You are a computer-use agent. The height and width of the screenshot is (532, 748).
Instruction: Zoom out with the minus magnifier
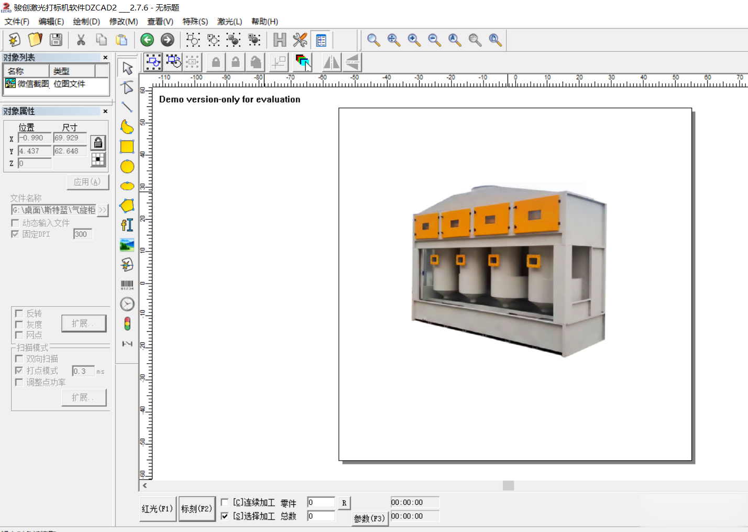(434, 40)
